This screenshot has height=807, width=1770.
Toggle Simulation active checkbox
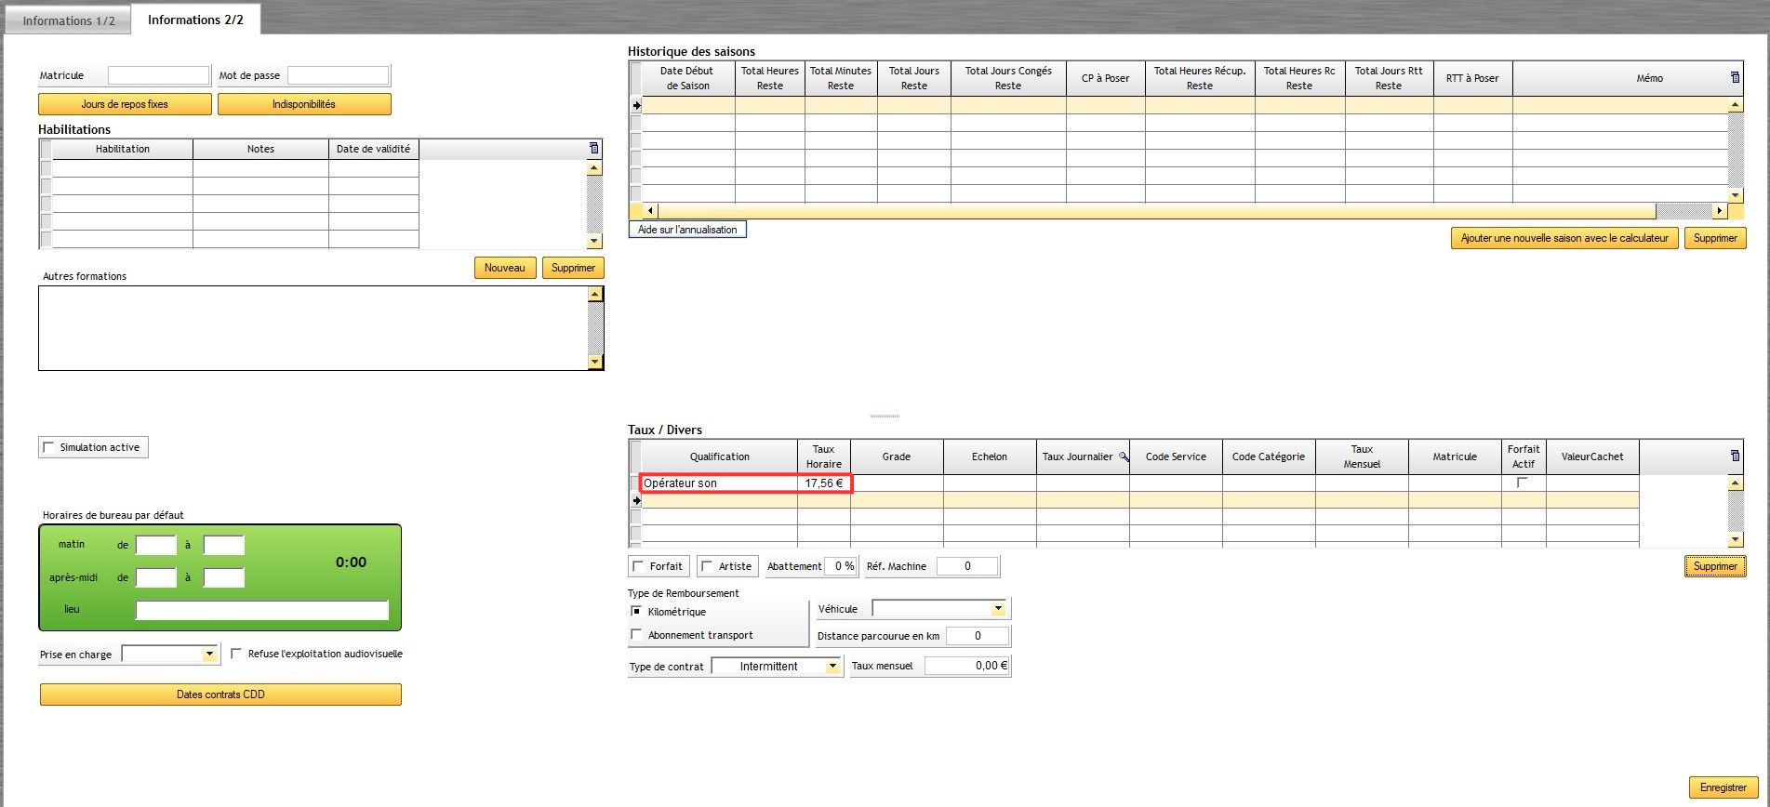coord(48,447)
